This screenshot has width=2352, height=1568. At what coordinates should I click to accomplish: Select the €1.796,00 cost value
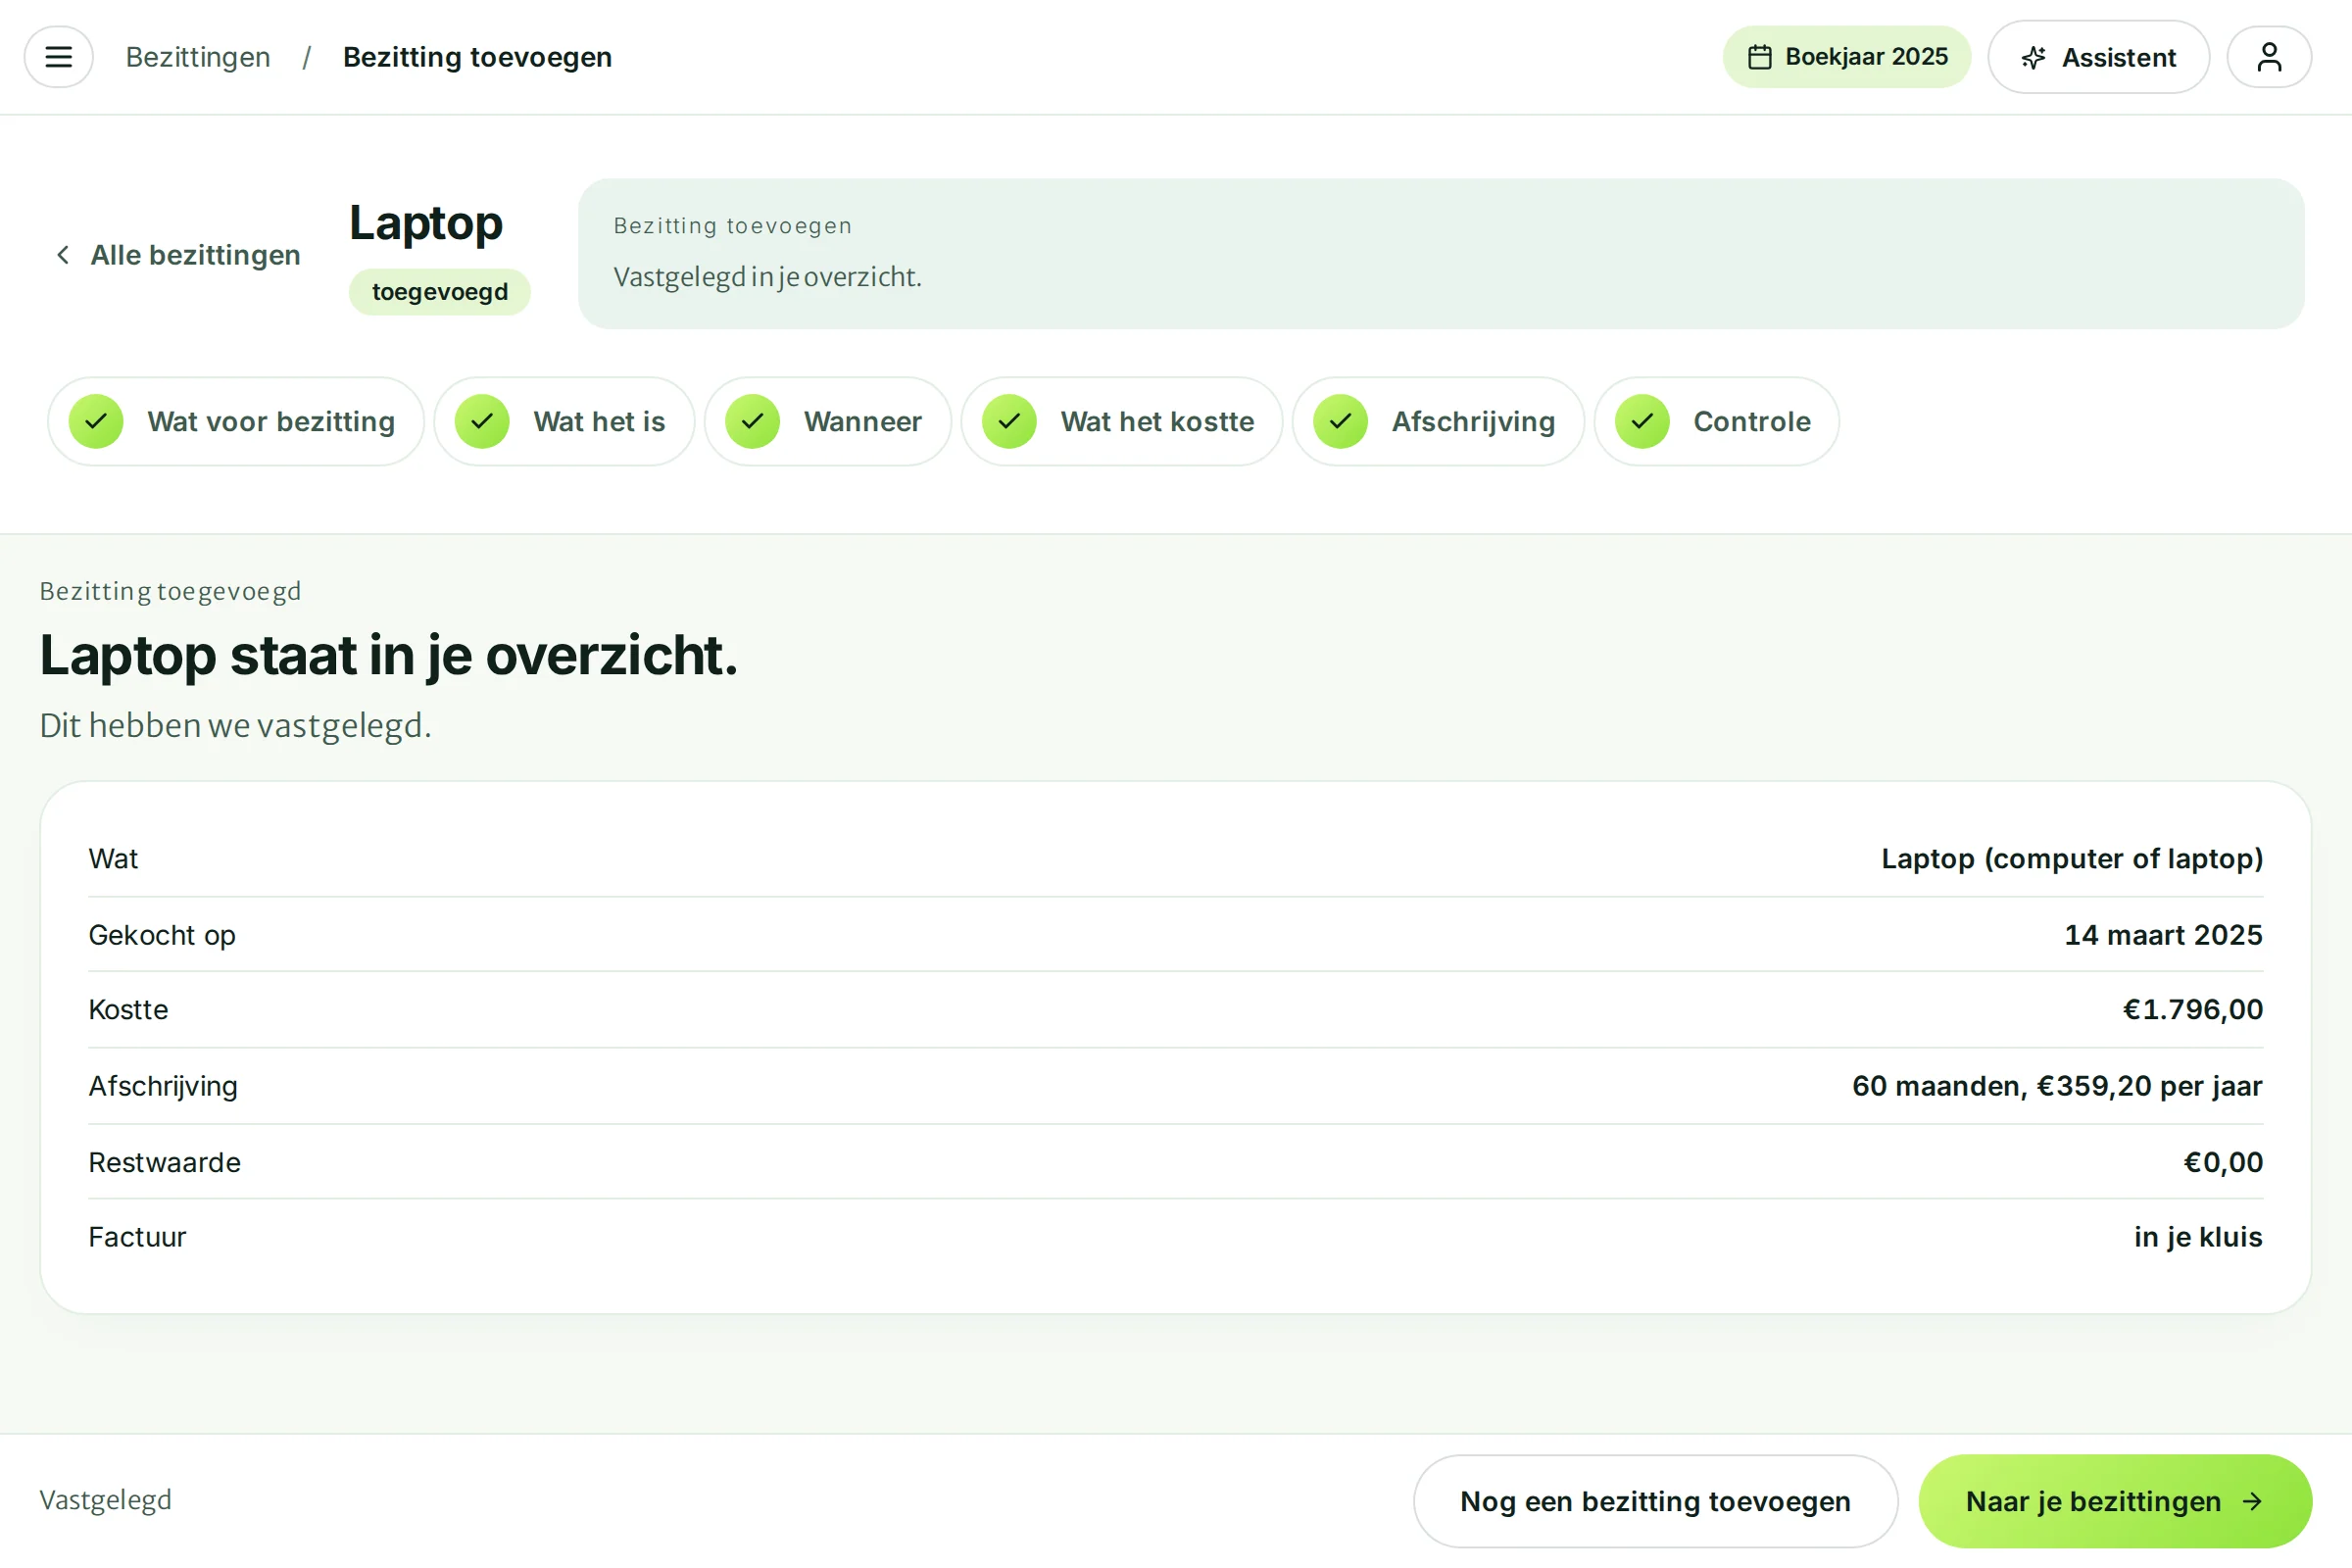[x=2192, y=1009]
